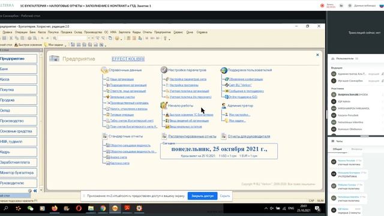The width and height of the screenshot is (384, 216).
Task: Click the ENG language indicator
Action: [291, 208]
